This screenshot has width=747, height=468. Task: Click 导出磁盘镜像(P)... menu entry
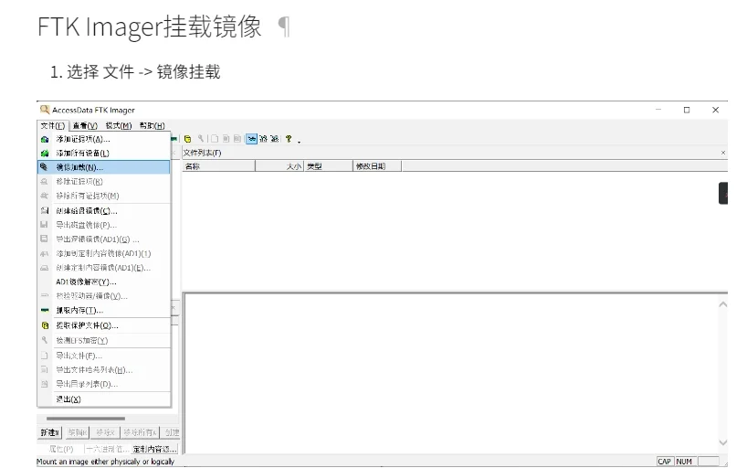(104, 225)
